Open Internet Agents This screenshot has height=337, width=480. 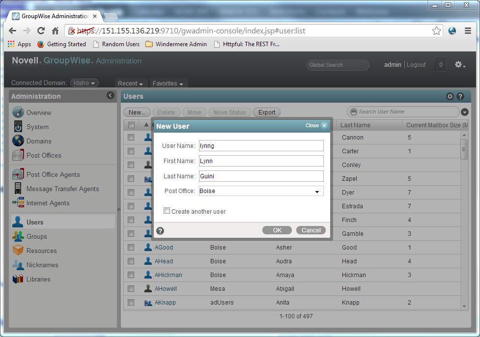[48, 203]
